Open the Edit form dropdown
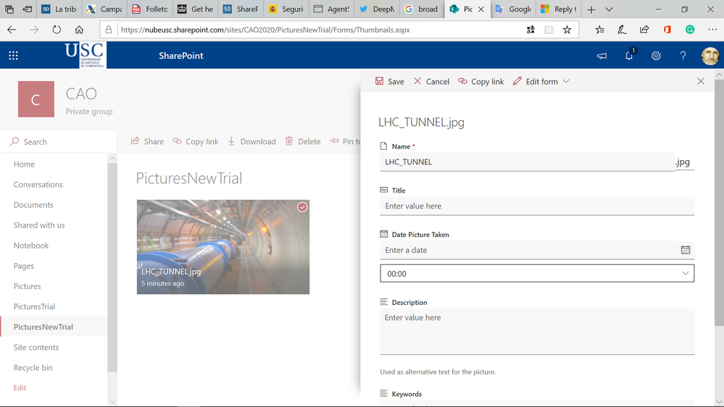 [541, 81]
